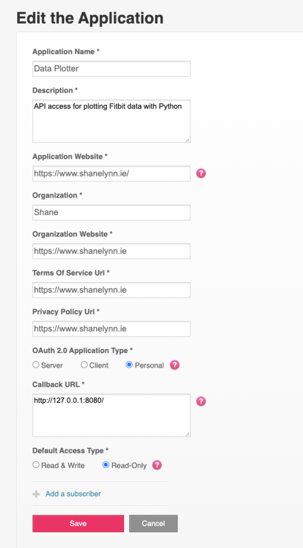Click help icon next to Personal option

[175, 365]
